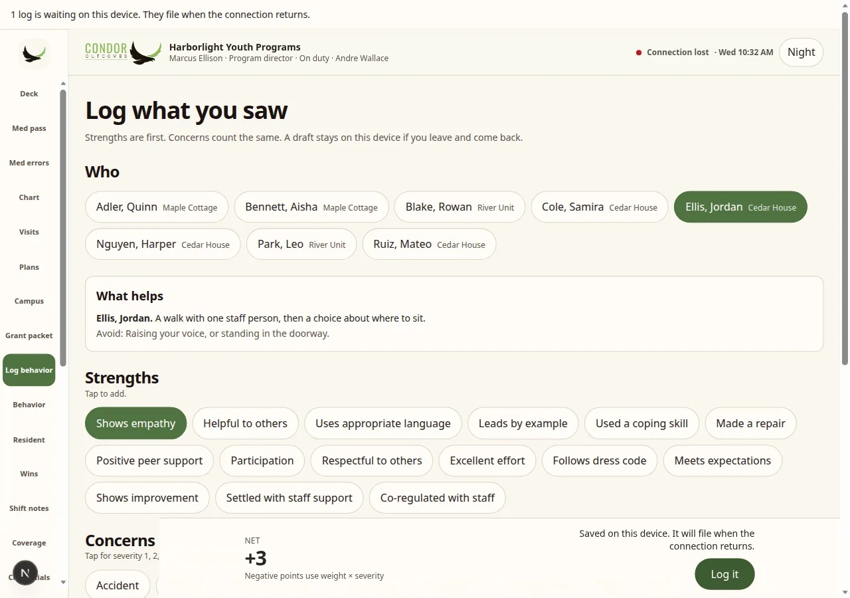
Task: Add the Used a coping skill strength
Action: [641, 423]
